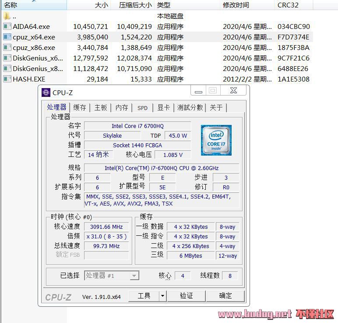This screenshot has height=323, width=338.
Task: Click the 工具 button
Action: point(144,296)
